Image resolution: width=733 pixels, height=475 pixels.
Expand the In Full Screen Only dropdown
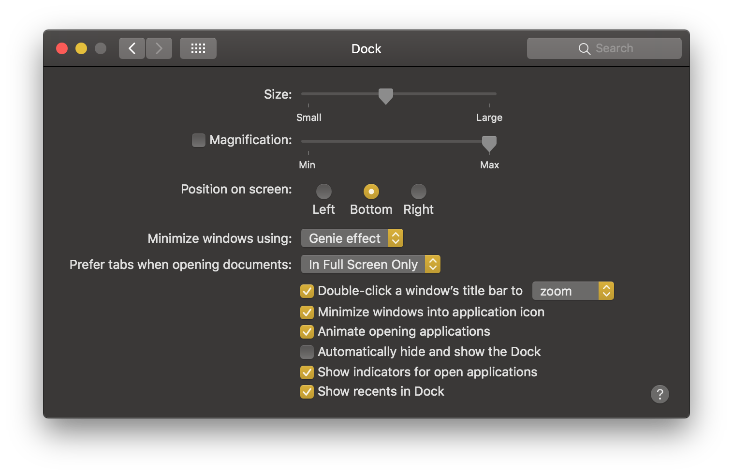click(x=370, y=264)
